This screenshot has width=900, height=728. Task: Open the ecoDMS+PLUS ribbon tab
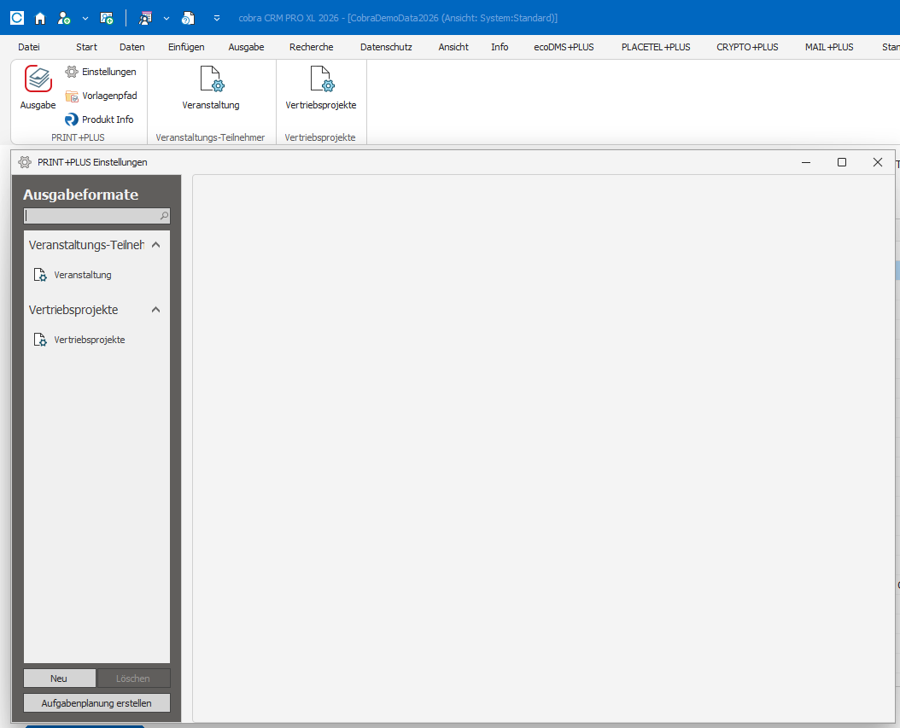(x=564, y=47)
